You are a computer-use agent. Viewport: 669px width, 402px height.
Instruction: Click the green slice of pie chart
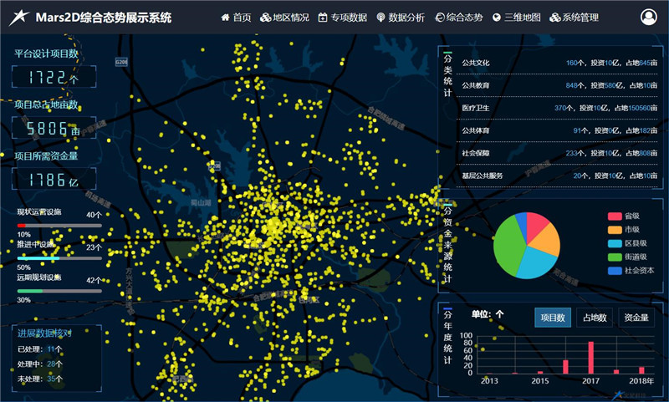pyautogui.click(x=508, y=247)
